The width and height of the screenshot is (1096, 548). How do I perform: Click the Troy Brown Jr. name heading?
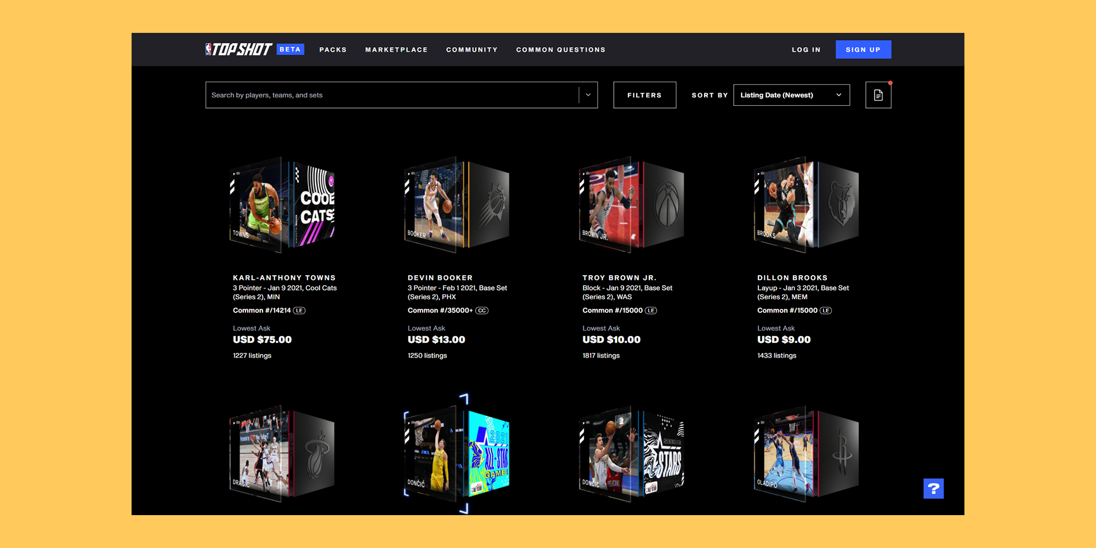click(x=619, y=278)
